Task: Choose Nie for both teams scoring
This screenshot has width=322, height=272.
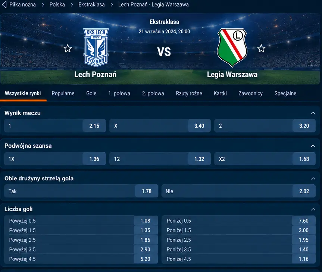Action: click(x=239, y=191)
